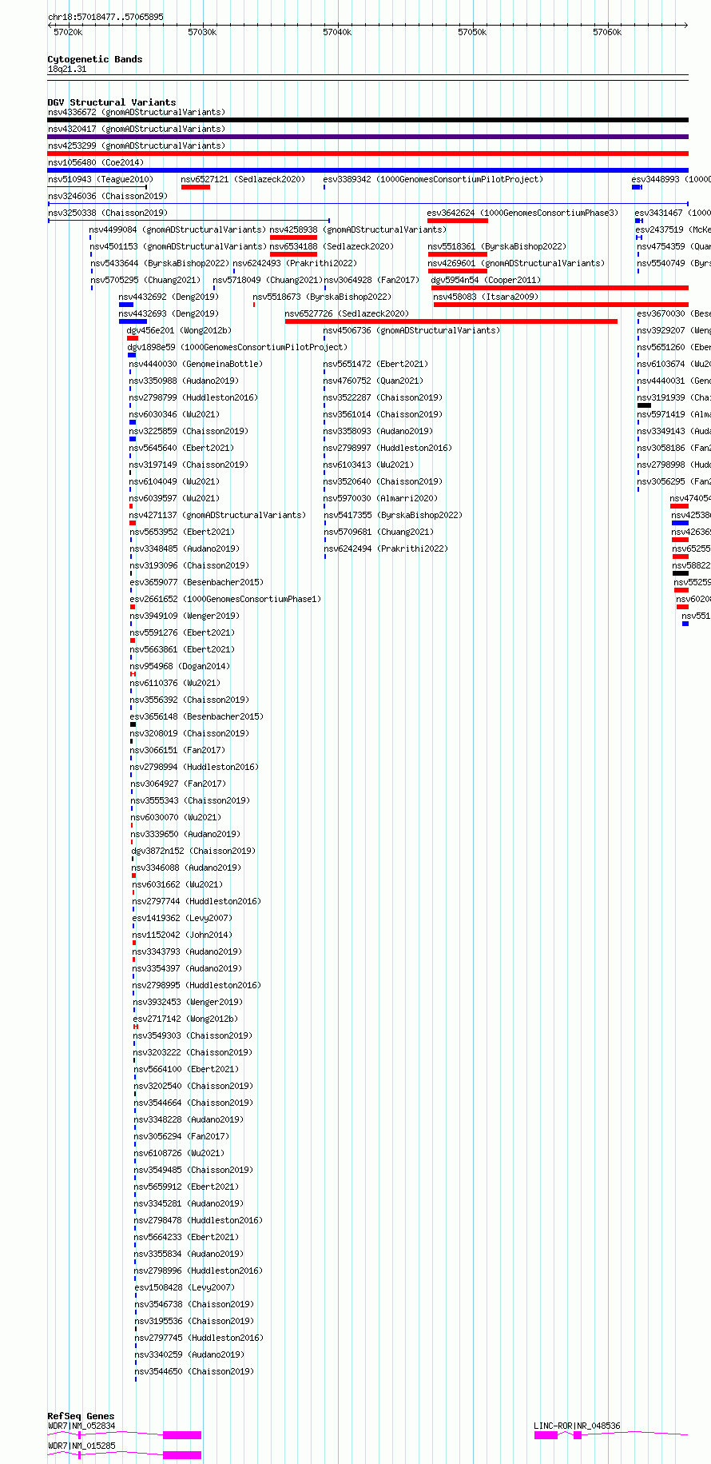Select nsv4440030 (GenomeinaBottle) variant
Image resolution: width=711 pixels, height=1464 pixels.
[x=196, y=364]
